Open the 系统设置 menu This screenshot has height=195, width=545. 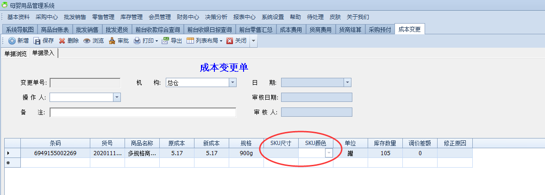(x=273, y=17)
